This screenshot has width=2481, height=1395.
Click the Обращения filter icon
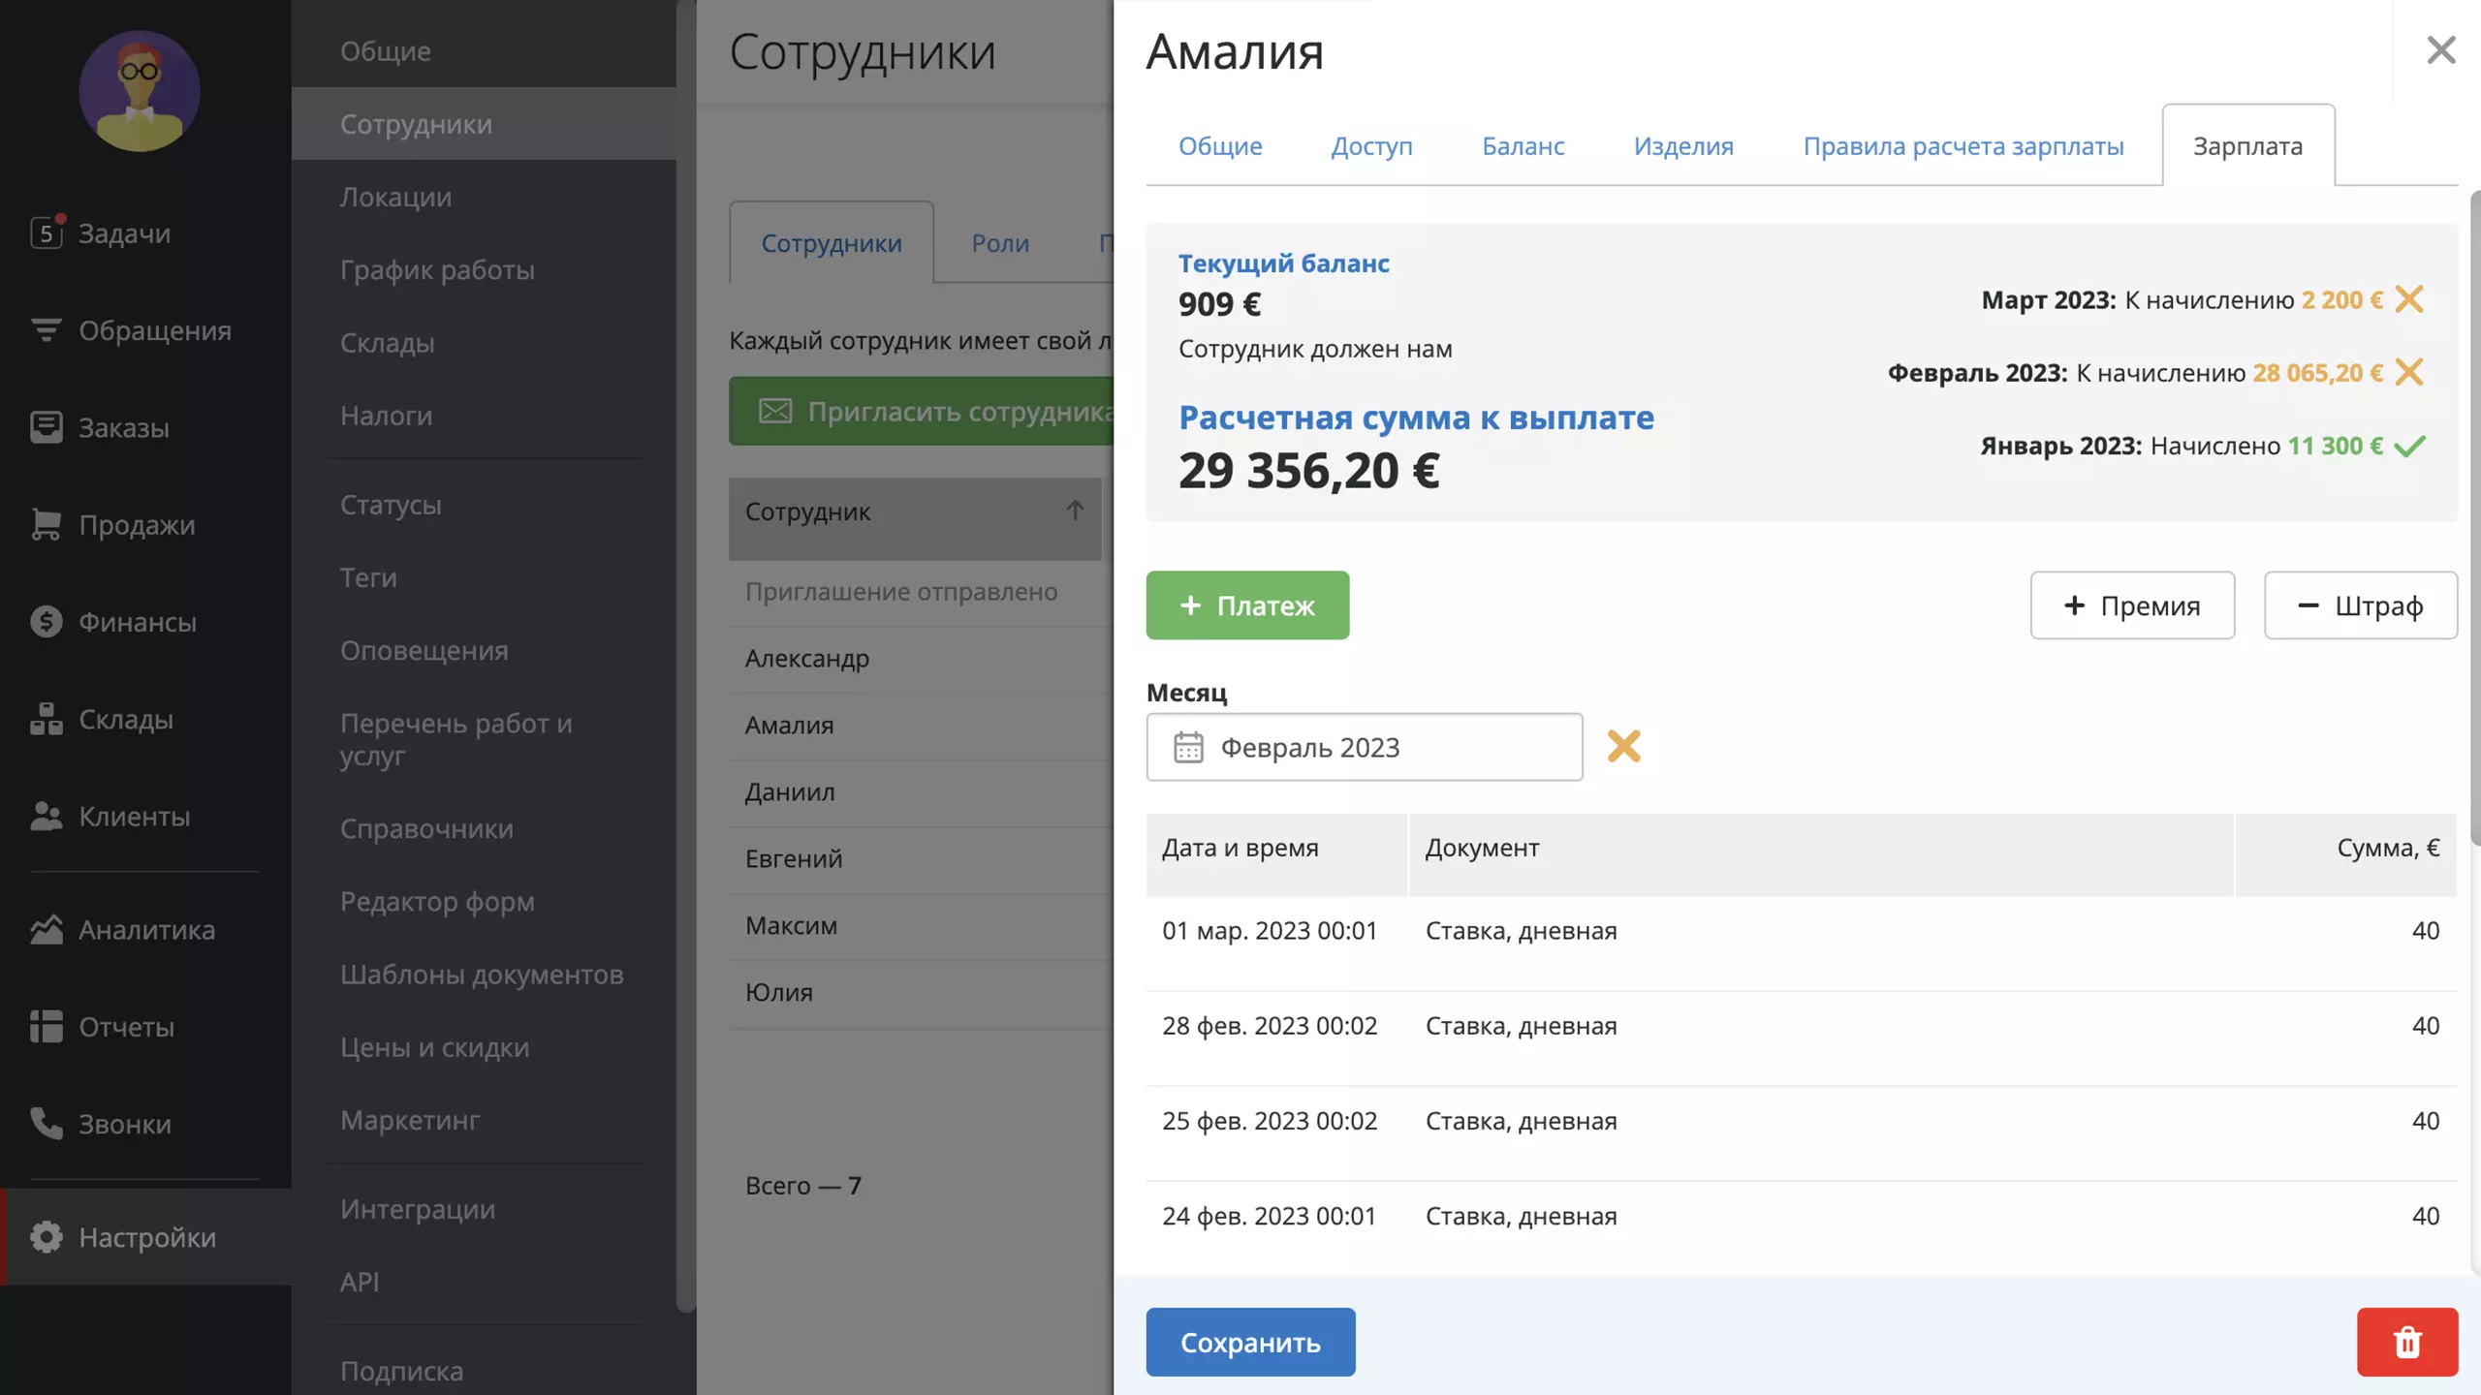(46, 330)
